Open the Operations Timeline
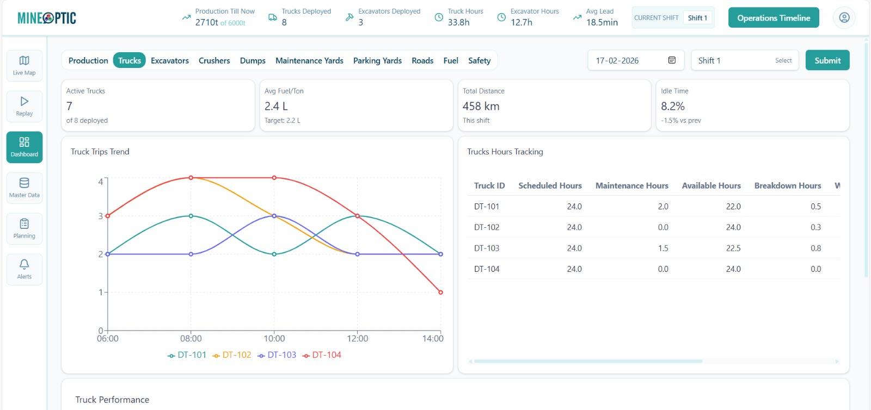 click(773, 18)
